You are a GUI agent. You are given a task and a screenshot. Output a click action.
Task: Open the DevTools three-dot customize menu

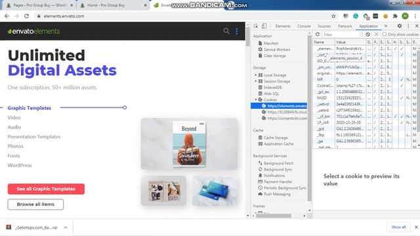point(408,26)
